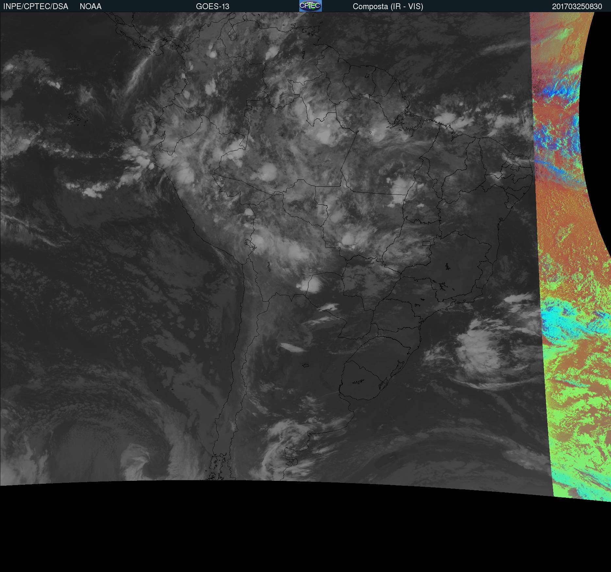Click the Composta (IR - VIS) title
The height and width of the screenshot is (572, 611).
(388, 7)
